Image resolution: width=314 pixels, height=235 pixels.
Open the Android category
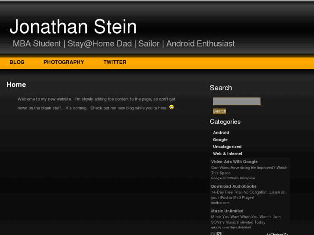(x=221, y=133)
